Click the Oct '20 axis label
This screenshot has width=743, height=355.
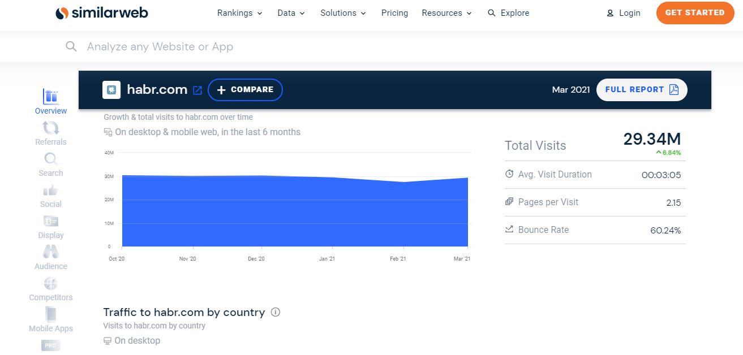117,259
